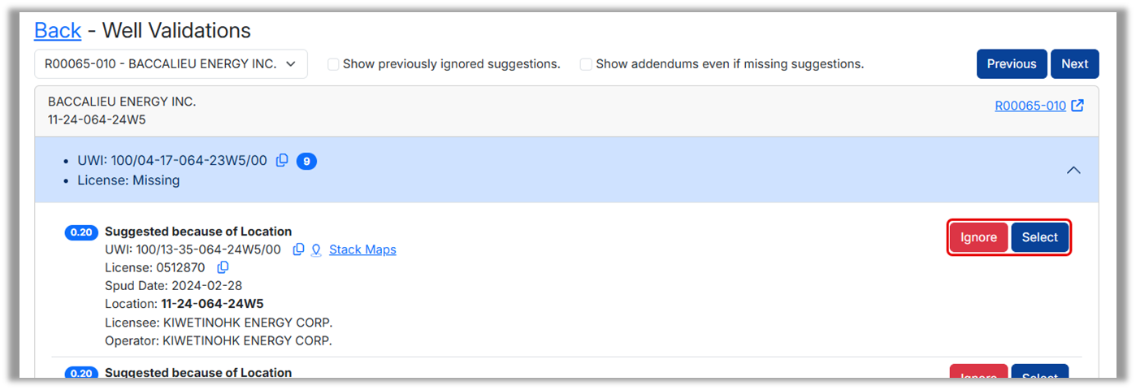Click the Licensee KIWETINOHK ENERGY CORP. line
Image resolution: width=1136 pixels, height=390 pixels.
click(x=219, y=322)
